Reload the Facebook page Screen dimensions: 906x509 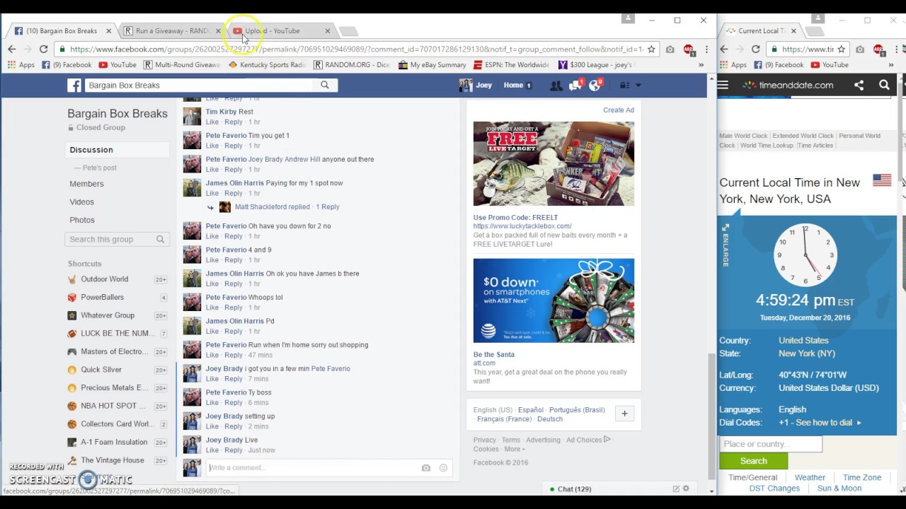[x=43, y=49]
